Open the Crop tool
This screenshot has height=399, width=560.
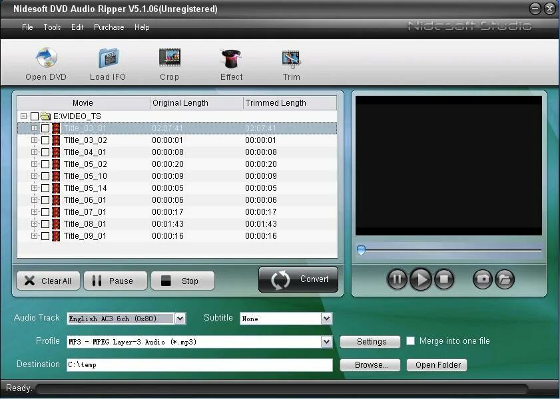point(170,58)
